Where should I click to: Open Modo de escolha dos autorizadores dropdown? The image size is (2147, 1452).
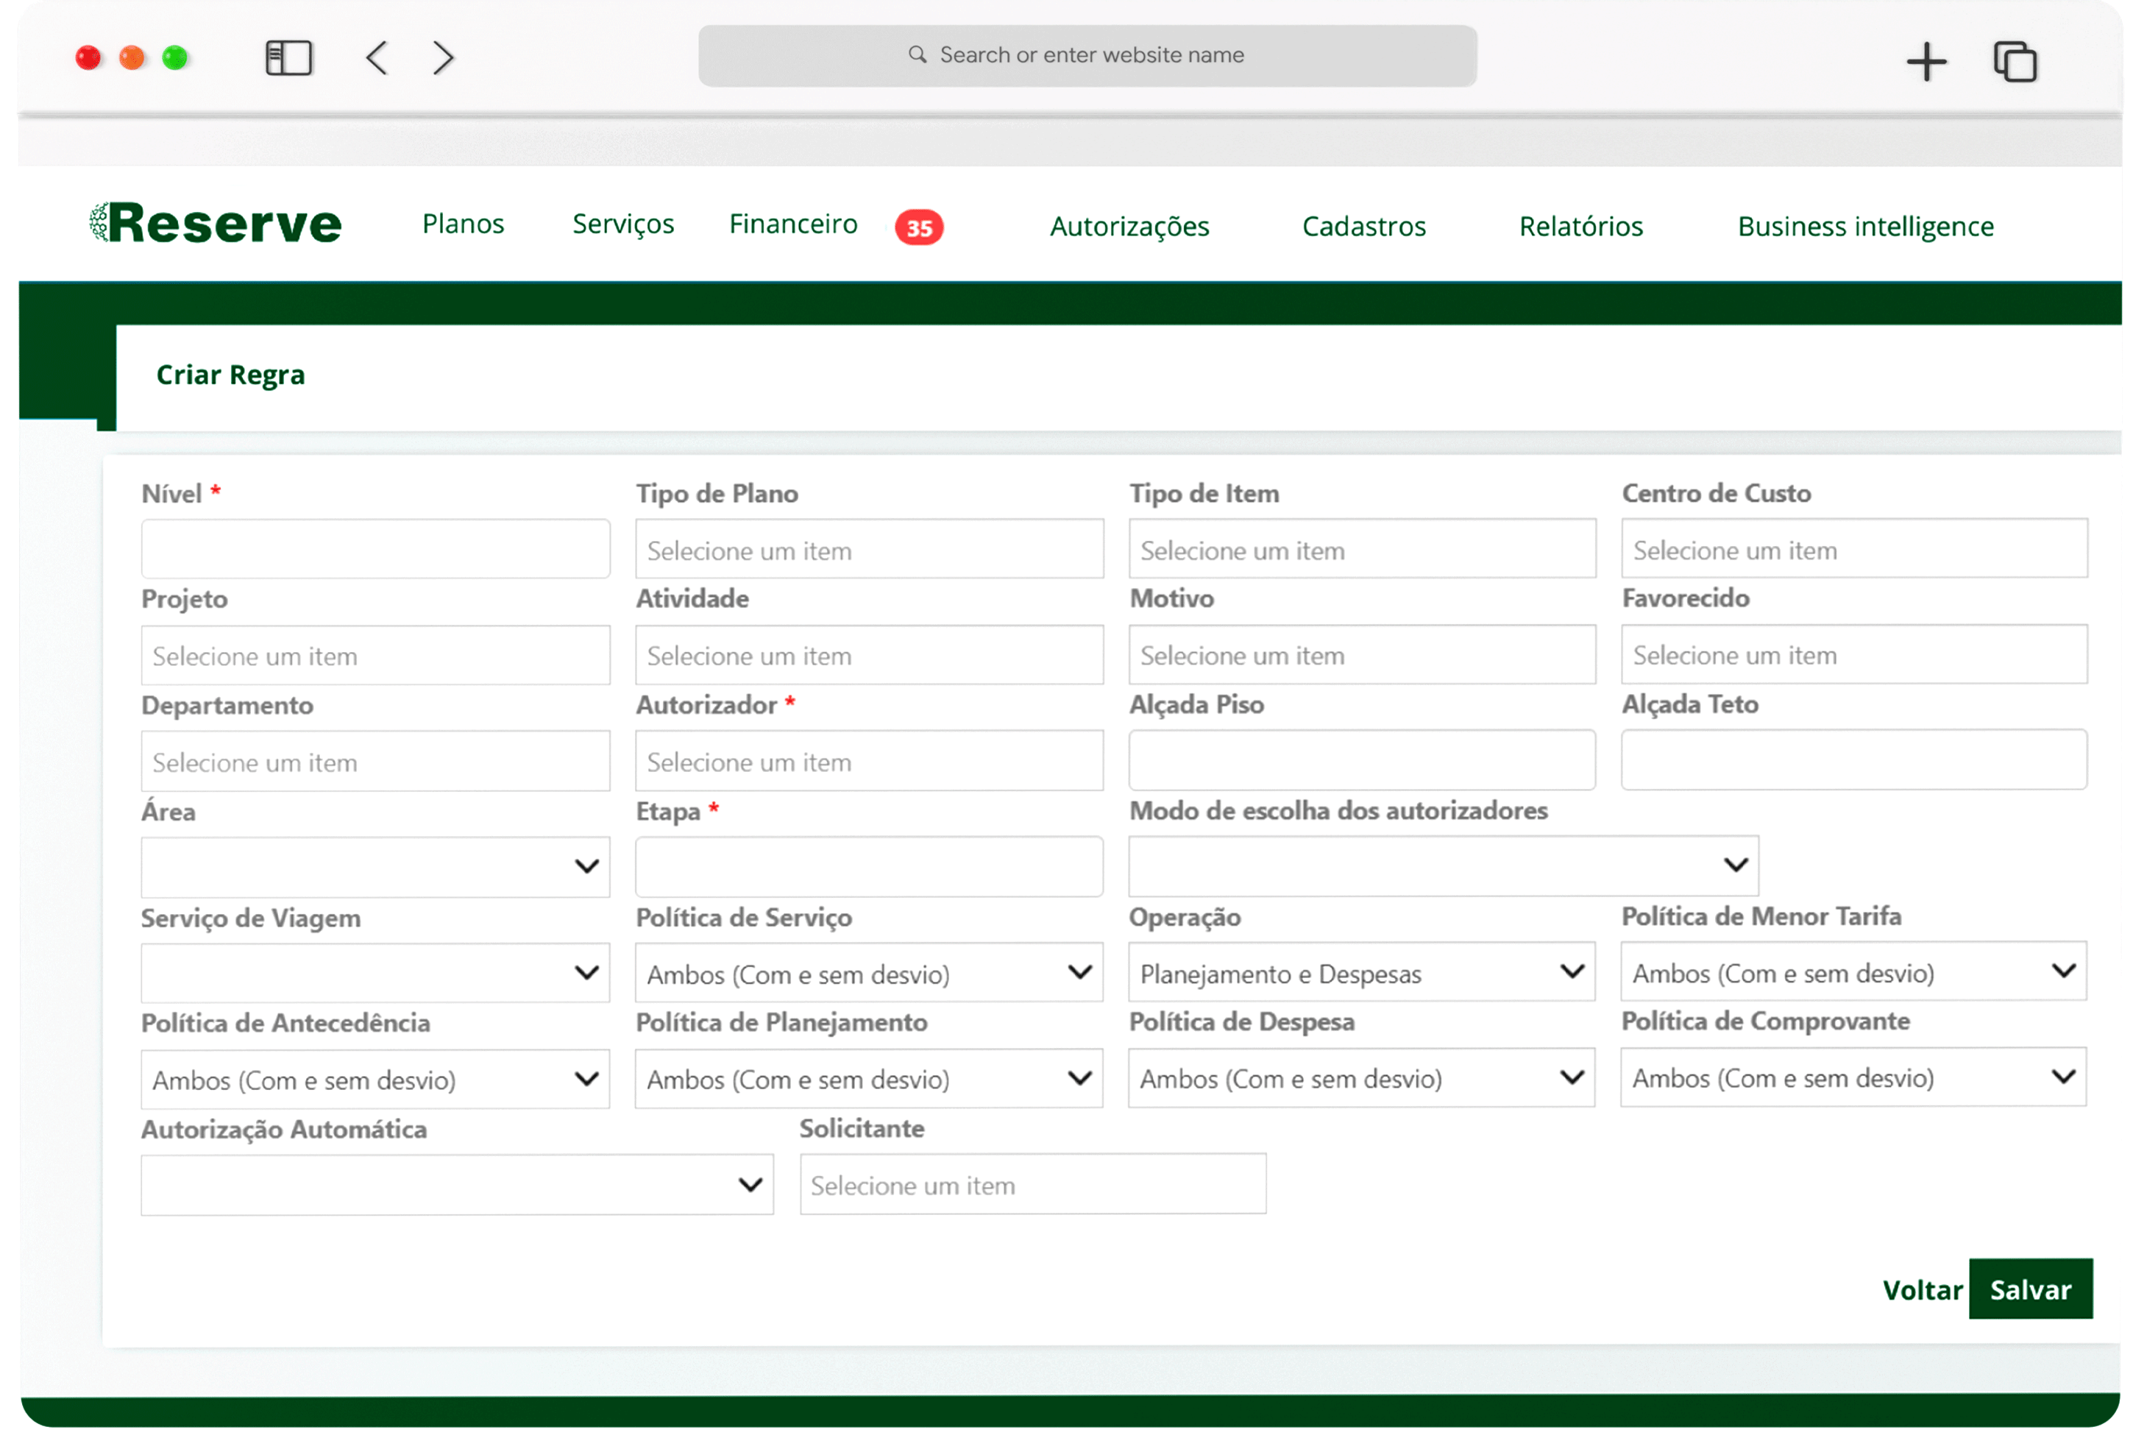pos(1442,865)
